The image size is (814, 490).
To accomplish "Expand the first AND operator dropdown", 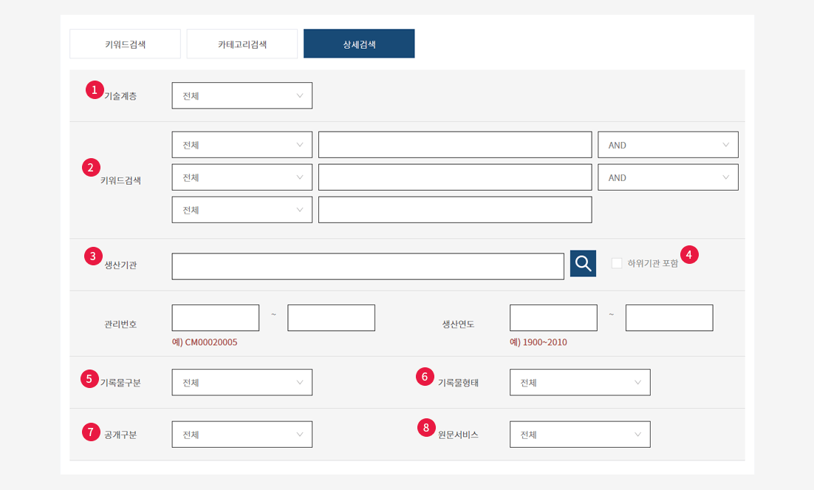I will point(668,145).
